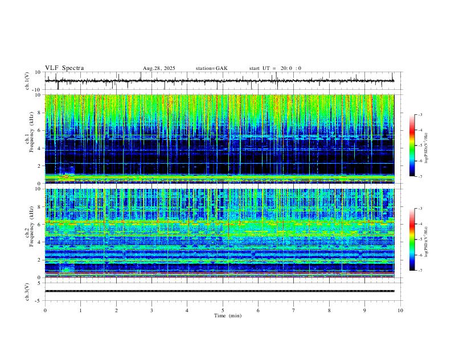Click the "7" tick on the time axis

tap(294, 310)
